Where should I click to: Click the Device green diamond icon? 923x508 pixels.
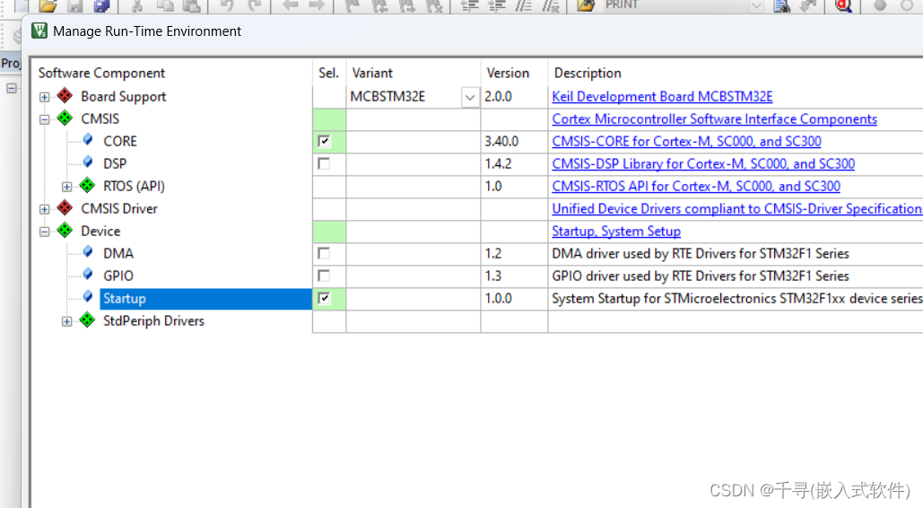point(65,231)
